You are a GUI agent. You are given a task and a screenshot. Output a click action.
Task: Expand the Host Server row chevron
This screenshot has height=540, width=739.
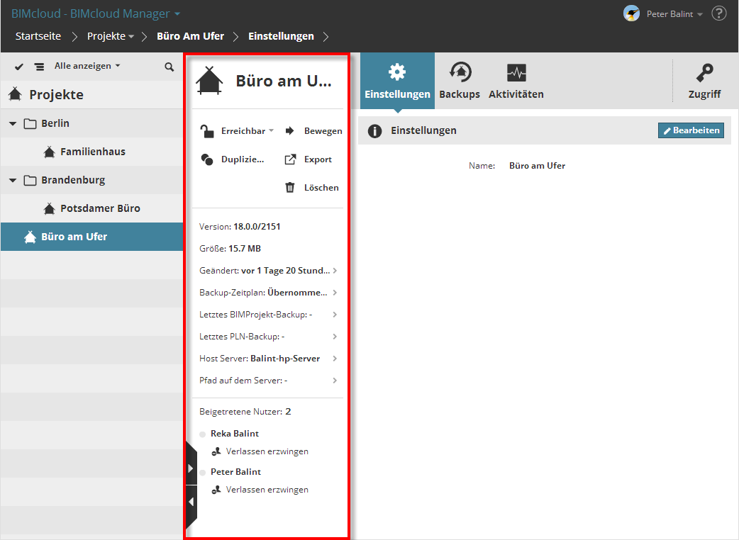(335, 359)
